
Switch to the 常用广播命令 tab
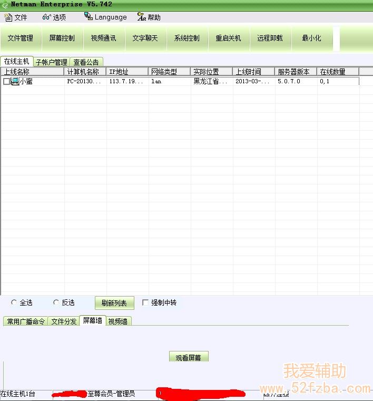point(26,321)
